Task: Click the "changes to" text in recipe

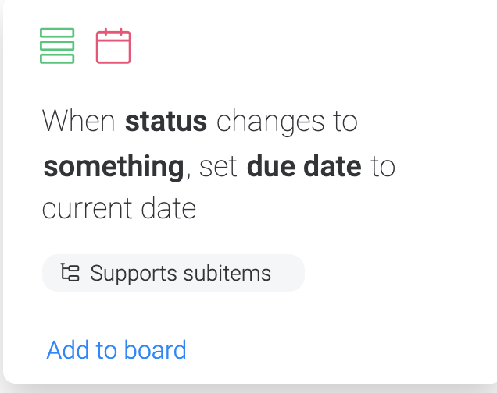Action: pos(286,122)
